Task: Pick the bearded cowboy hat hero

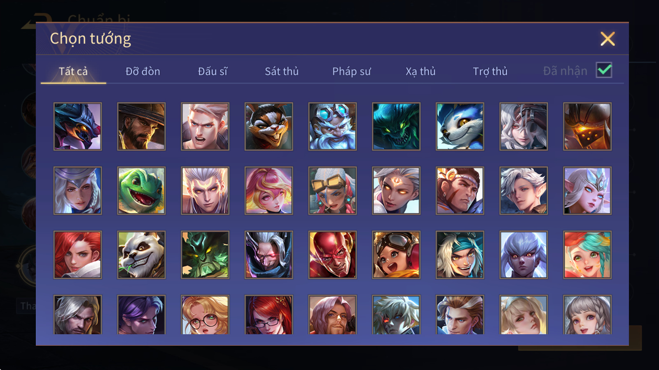Action: point(141,126)
